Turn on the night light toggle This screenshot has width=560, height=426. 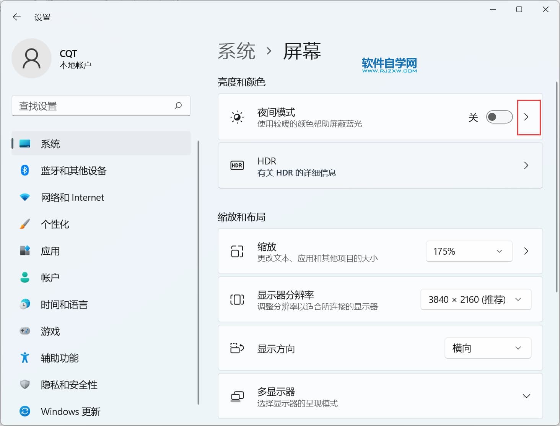pos(499,117)
